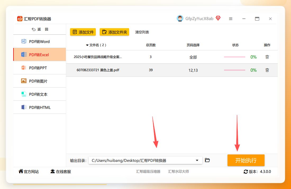
Task: Click the PDF转图片 icon
Action: 24,81
